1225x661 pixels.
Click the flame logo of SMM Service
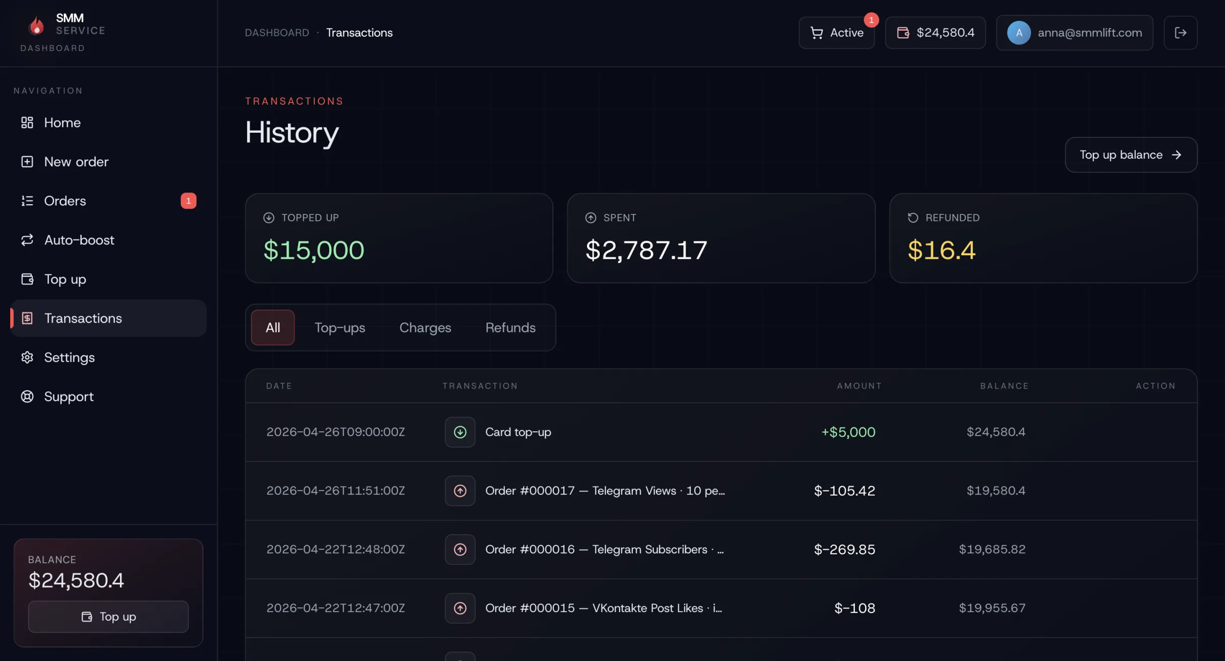(36, 26)
